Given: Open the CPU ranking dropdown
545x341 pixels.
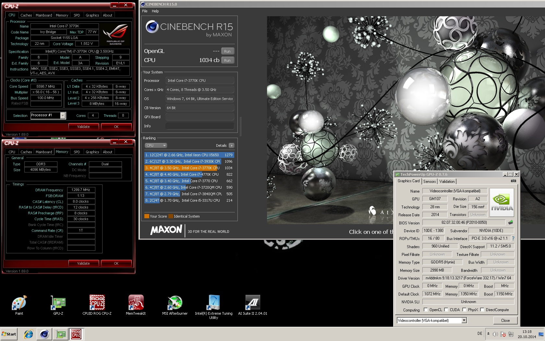Looking at the screenshot, I should [x=156, y=145].
